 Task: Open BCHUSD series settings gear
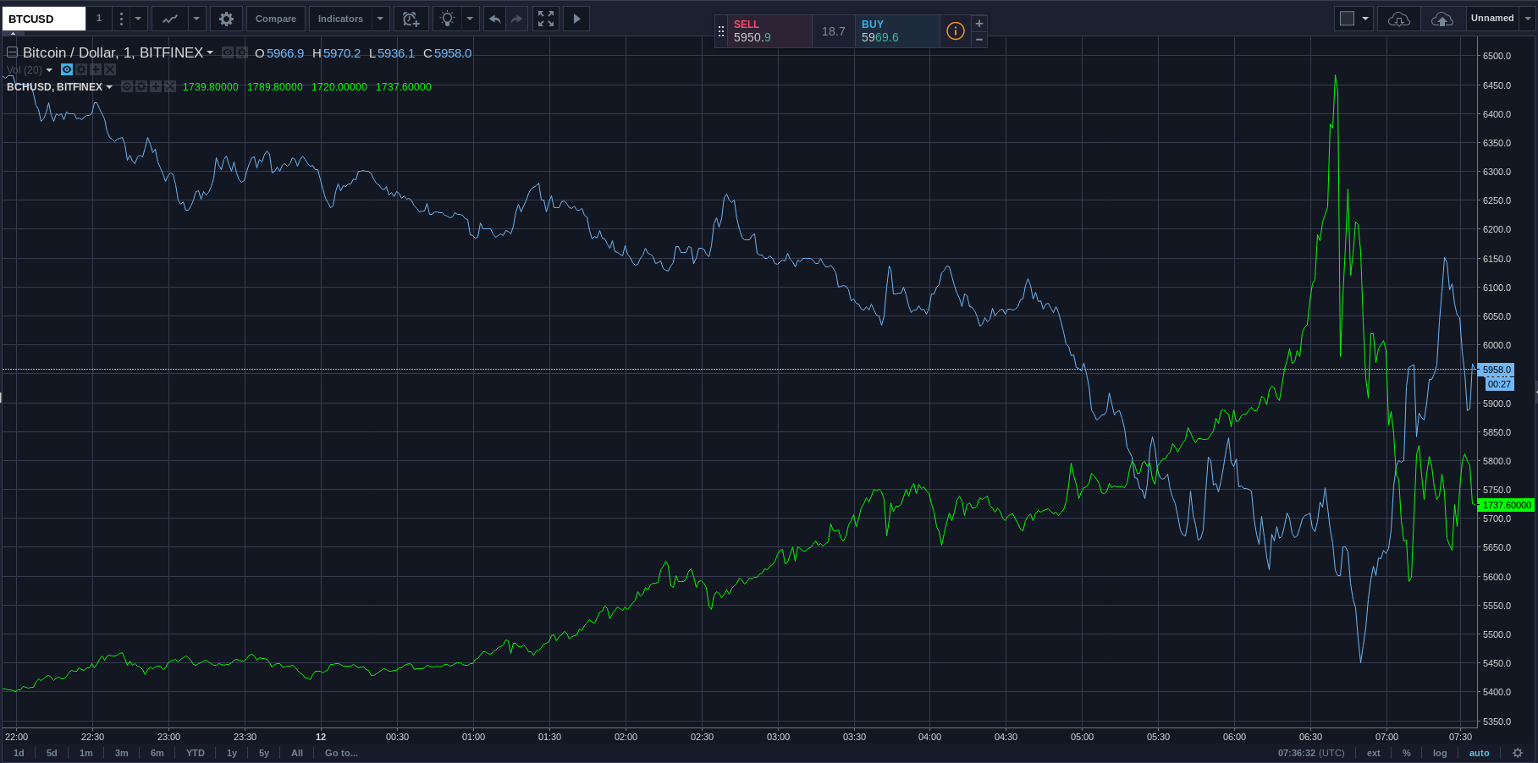point(141,86)
